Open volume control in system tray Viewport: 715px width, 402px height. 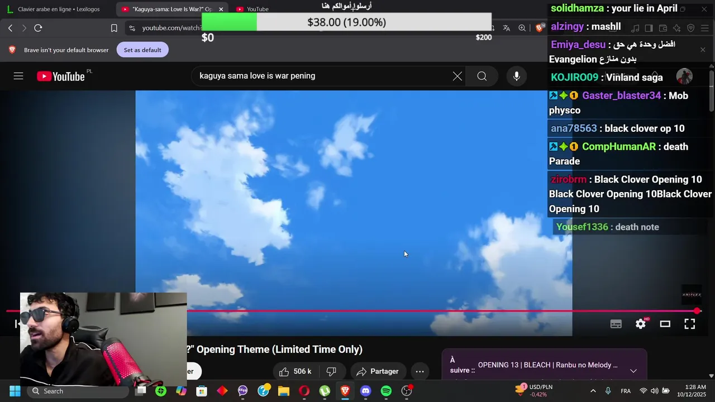(654, 391)
